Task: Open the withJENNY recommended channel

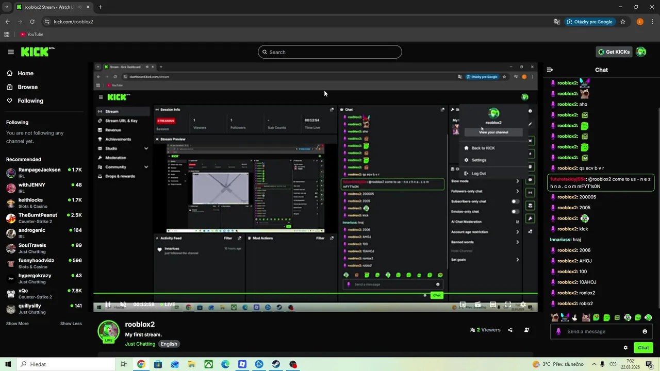Action: click(44, 188)
